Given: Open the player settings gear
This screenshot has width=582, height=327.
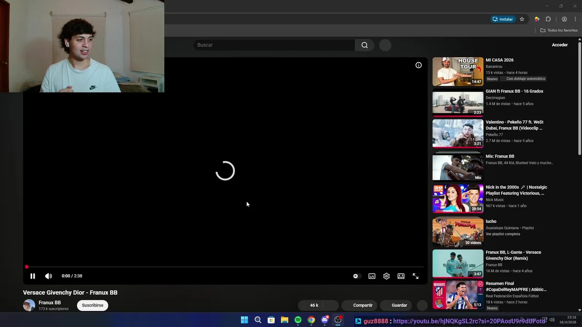Looking at the screenshot, I should (386, 276).
